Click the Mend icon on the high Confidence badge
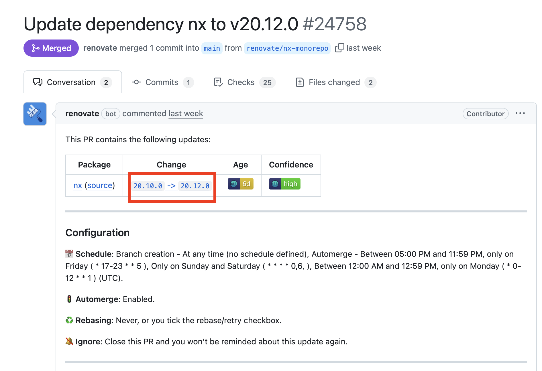The image size is (542, 371). tap(275, 184)
